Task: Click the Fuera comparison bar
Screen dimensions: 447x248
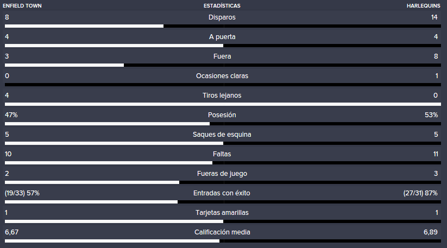Action: click(223, 65)
